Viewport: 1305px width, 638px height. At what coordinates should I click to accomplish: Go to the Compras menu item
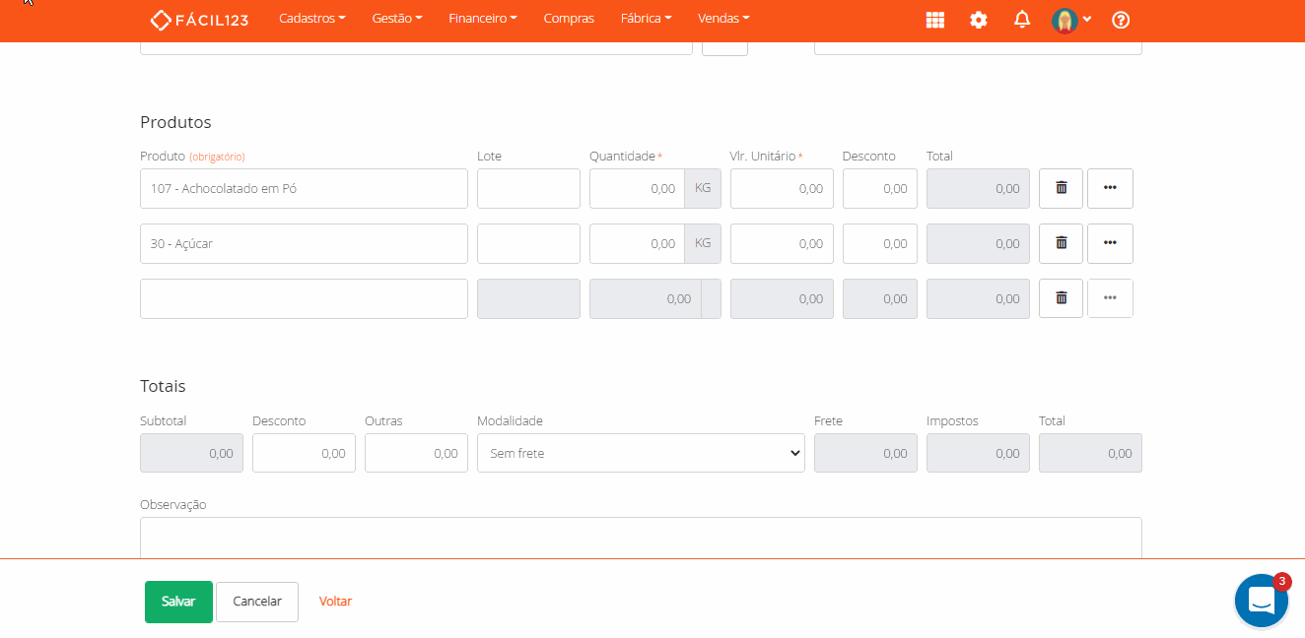coord(569,19)
